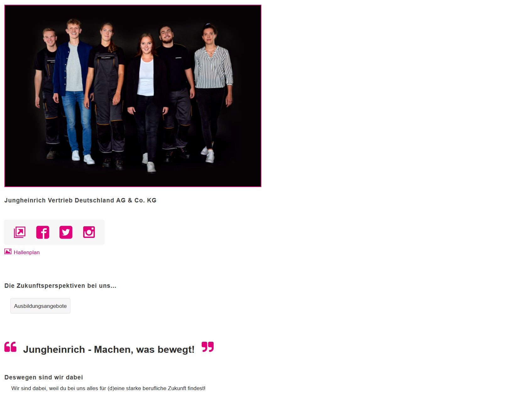Click the Jungheinrich team photo
This screenshot has height=397, width=513.
pos(133,96)
